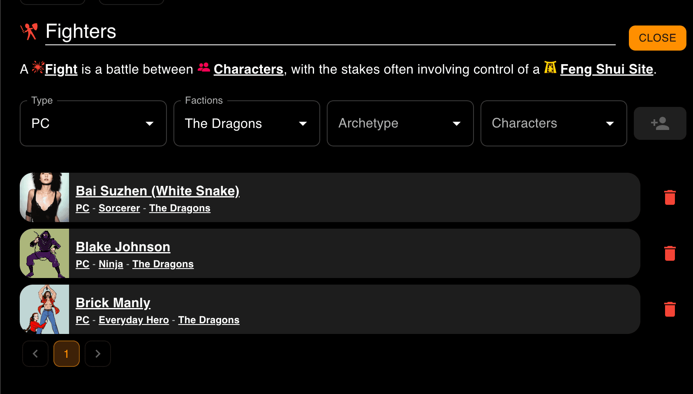Expand the Factions dropdown
Screen dimensions: 693x394
tap(247, 123)
